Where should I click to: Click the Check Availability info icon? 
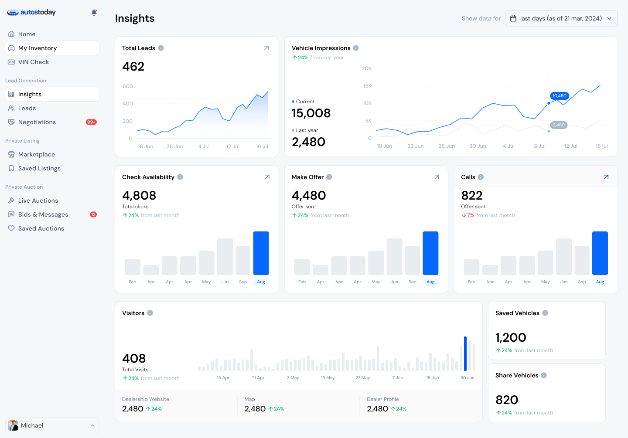180,177
